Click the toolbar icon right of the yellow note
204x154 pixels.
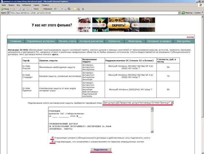click(x=78, y=9)
